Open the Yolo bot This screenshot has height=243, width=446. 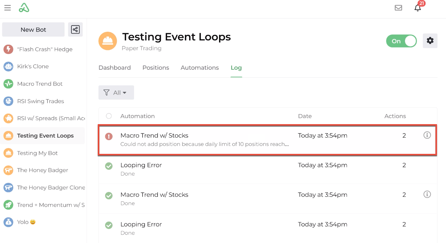[26, 222]
